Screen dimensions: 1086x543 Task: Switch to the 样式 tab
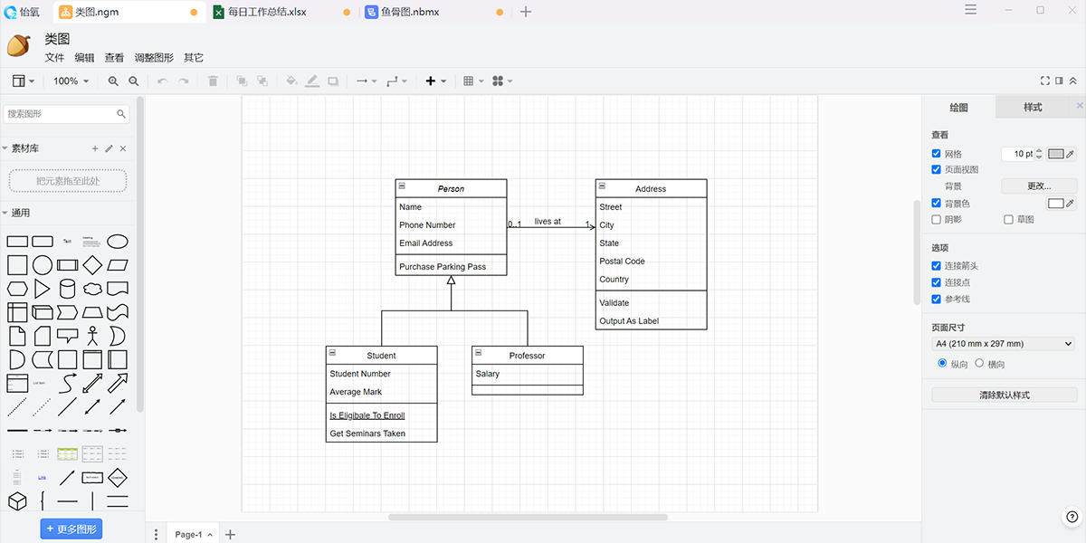point(1033,108)
